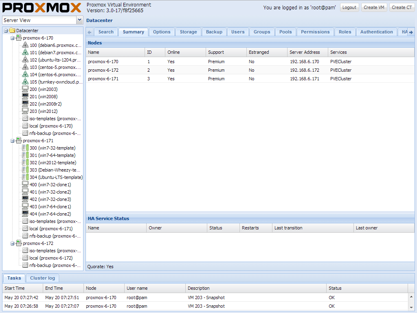Click storage icon for local (proxmox-6-172)
The image size is (417, 313).
(25, 258)
